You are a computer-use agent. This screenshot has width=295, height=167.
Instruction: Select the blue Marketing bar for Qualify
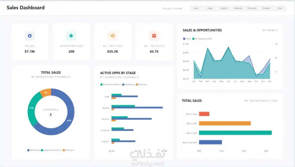(x=137, y=108)
